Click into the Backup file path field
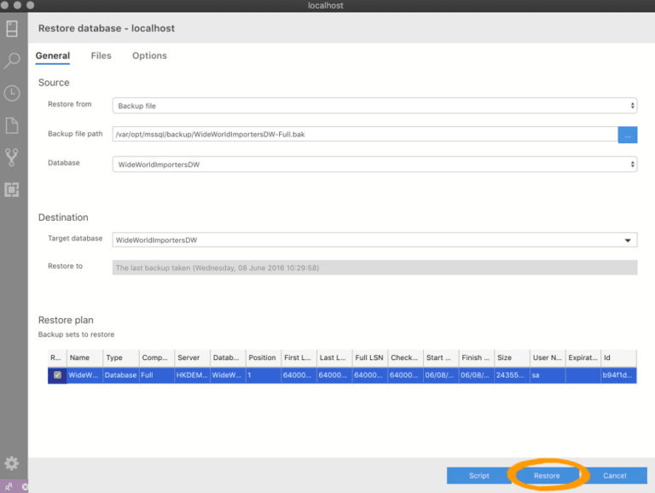The width and height of the screenshot is (655, 493). pos(364,135)
